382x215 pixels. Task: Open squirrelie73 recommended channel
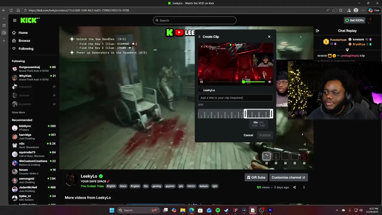click(34, 154)
